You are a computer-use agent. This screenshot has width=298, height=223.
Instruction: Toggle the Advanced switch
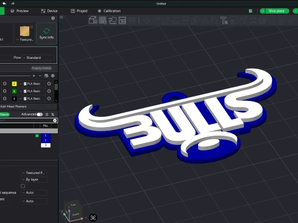40,115
